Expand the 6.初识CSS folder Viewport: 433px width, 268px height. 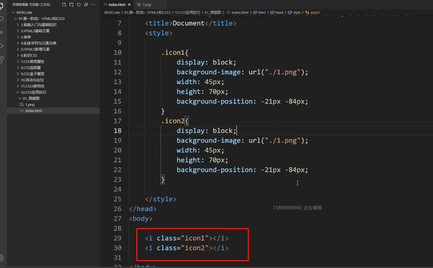(18, 55)
